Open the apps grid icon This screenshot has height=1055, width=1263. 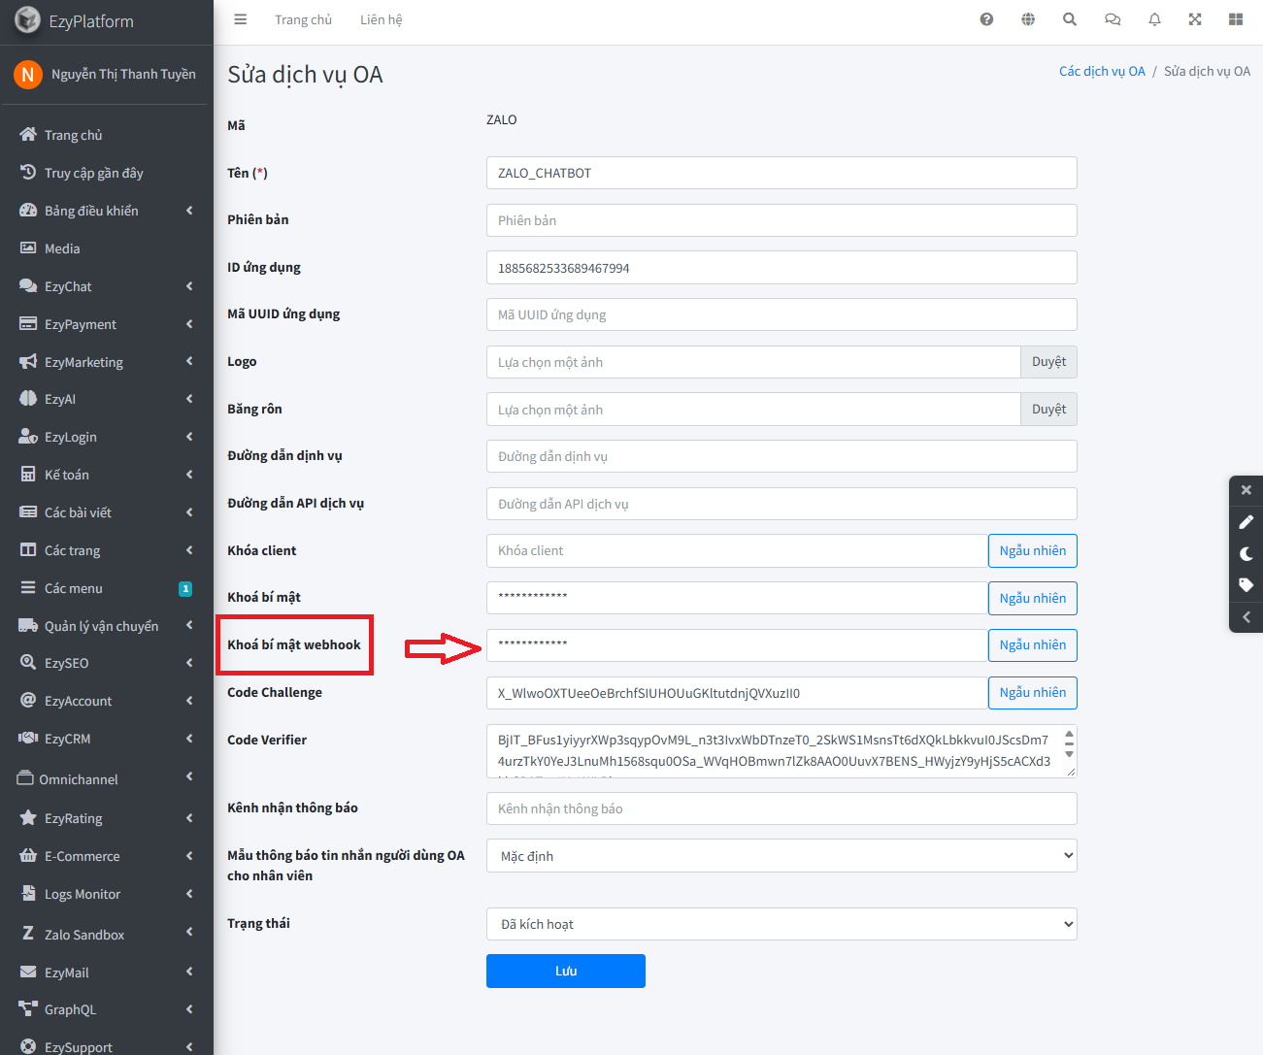pyautogui.click(x=1236, y=19)
